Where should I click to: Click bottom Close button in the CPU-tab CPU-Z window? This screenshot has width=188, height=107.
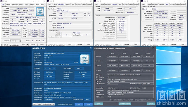pyautogui.click(x=42, y=45)
